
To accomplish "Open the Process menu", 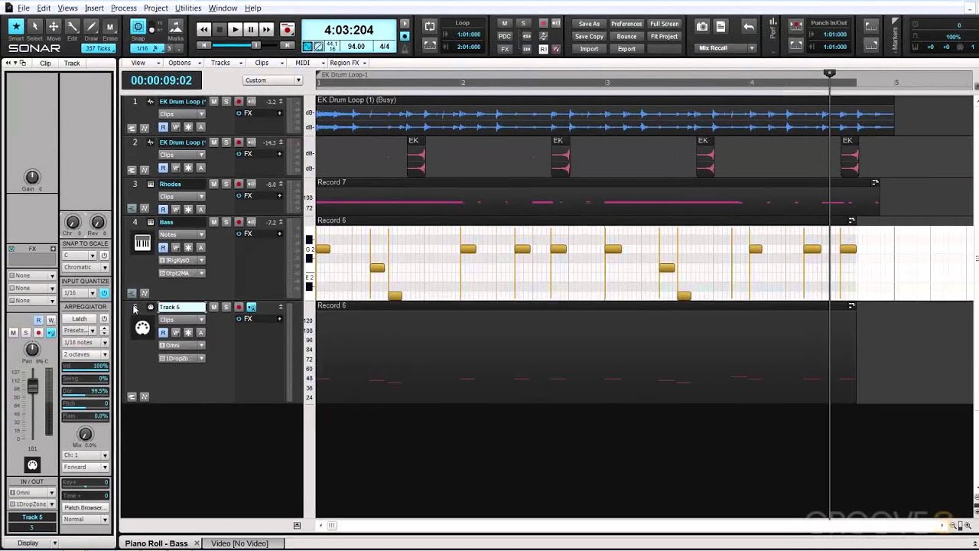I will tap(124, 8).
